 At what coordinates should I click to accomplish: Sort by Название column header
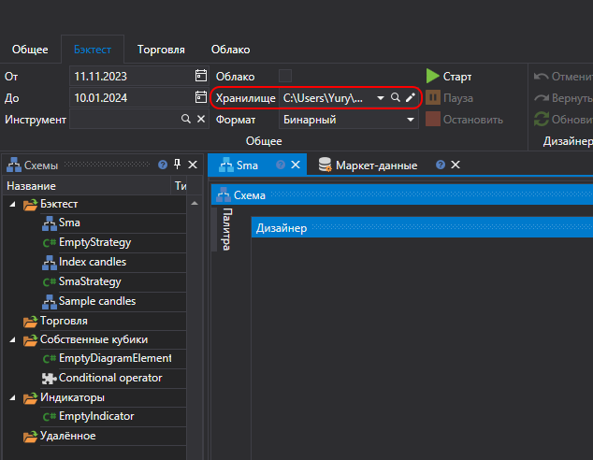pos(86,186)
